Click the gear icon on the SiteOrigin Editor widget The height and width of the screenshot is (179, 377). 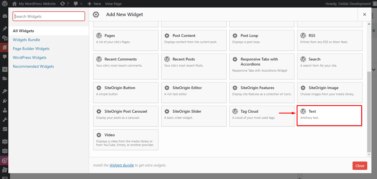pyautogui.click(x=167, y=88)
